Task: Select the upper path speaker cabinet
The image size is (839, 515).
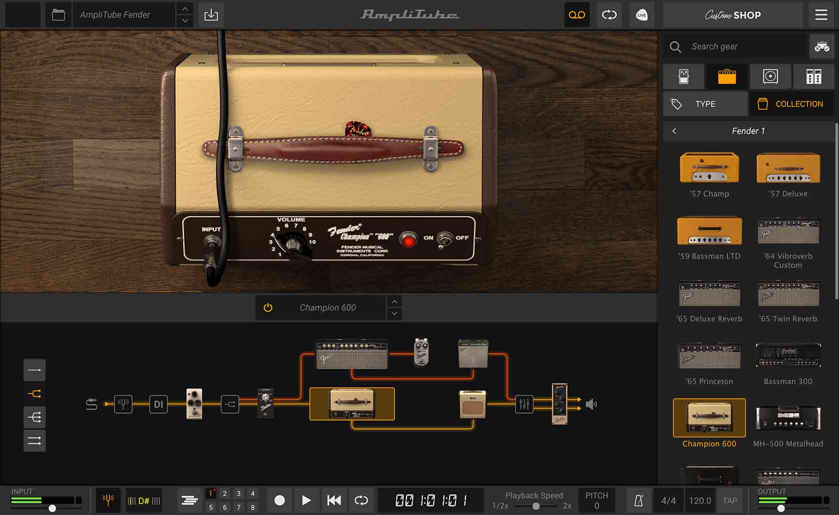Action: coord(473,353)
